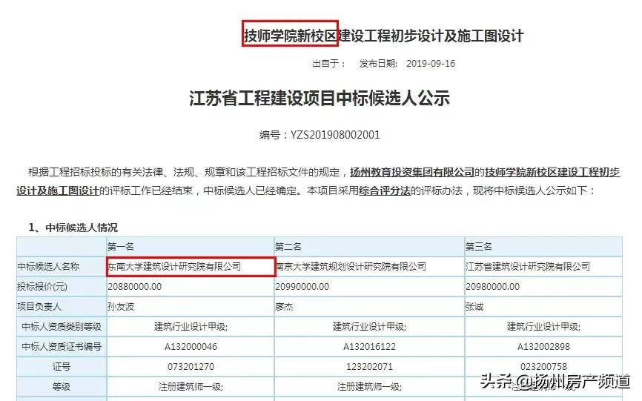Image resolution: width=642 pixels, height=401 pixels.
Task: Select bid price 20980000.00
Action: (x=492, y=287)
